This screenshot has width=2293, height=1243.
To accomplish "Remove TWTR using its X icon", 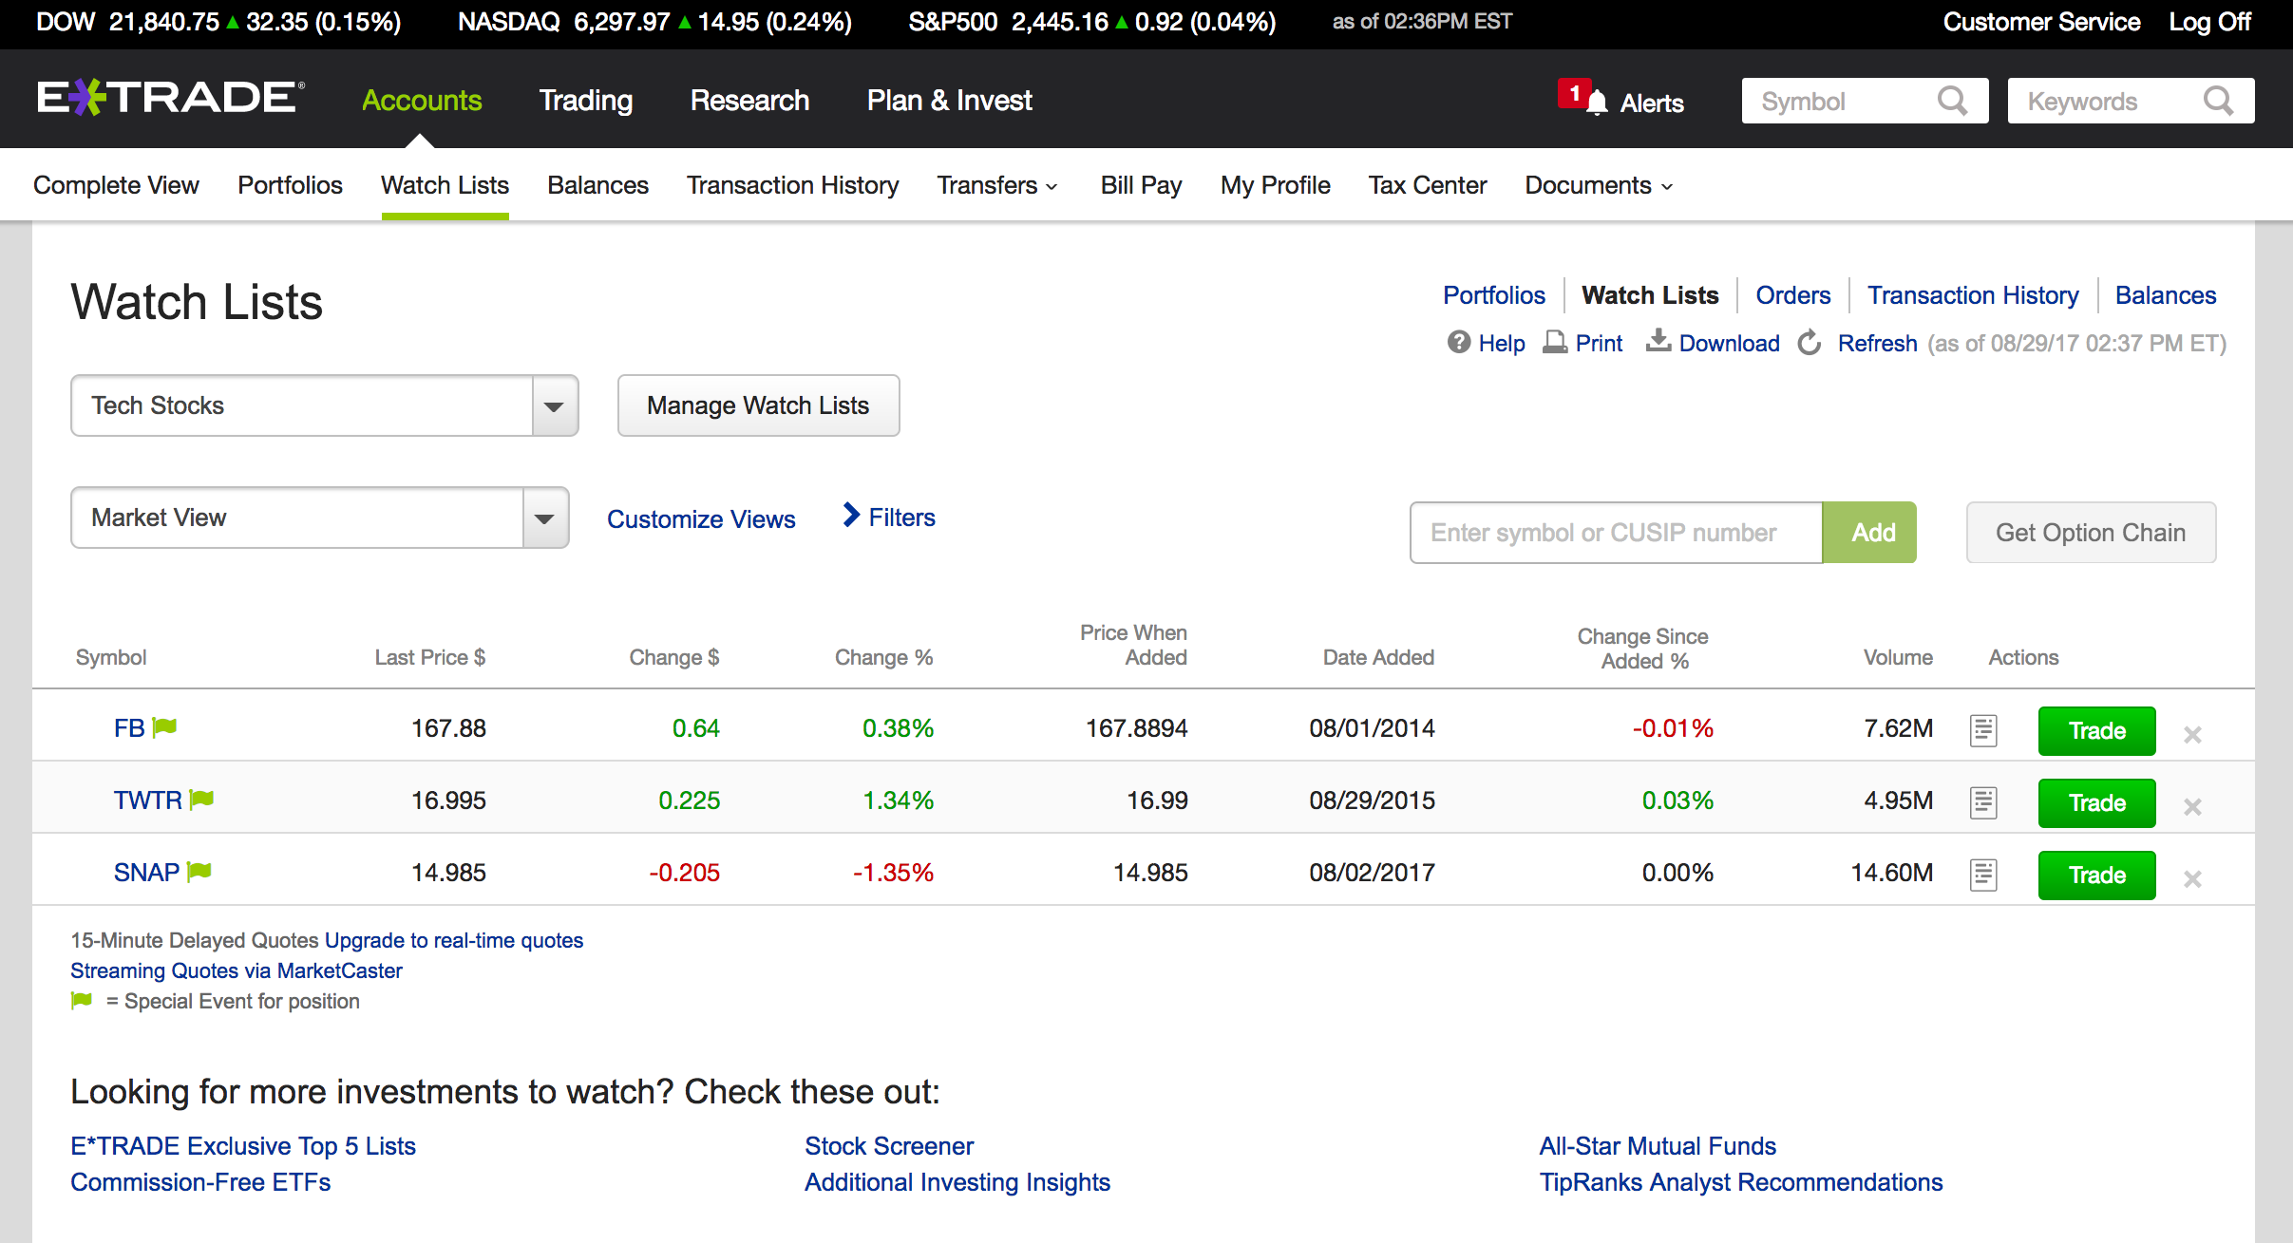I will [2192, 806].
